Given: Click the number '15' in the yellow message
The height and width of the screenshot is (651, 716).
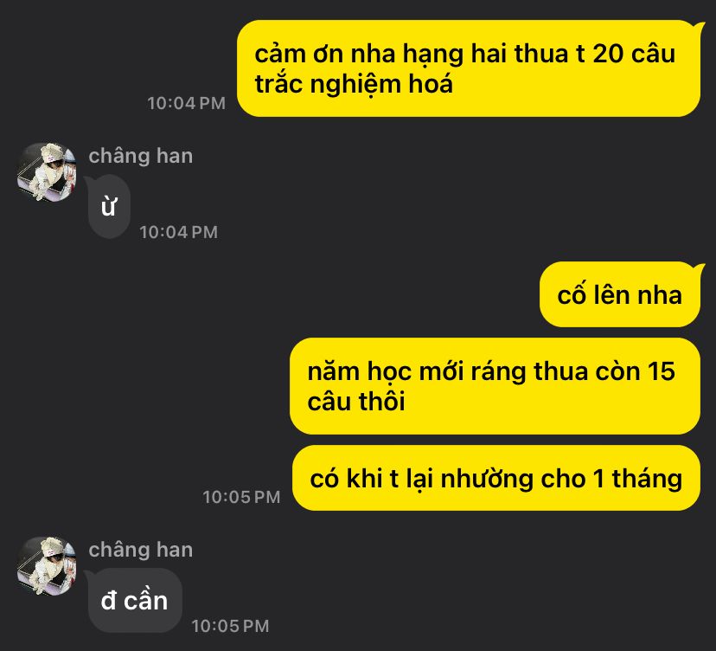Looking at the screenshot, I should coord(662,371).
